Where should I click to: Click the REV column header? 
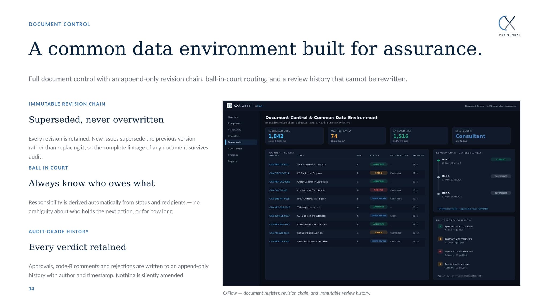coord(359,155)
